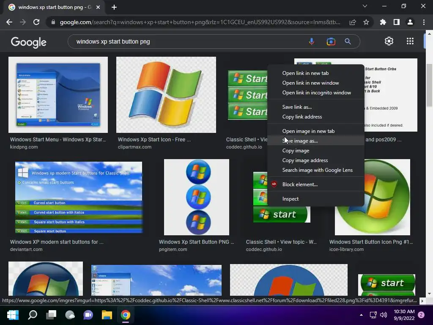Viewport: 433px width, 325px height.
Task: Close the windows xp start button png tab
Action: (x=98, y=7)
